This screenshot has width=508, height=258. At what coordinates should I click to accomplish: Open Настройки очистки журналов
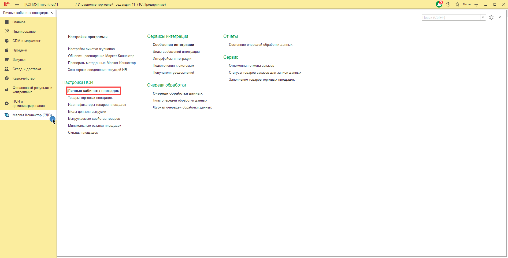tap(91, 49)
